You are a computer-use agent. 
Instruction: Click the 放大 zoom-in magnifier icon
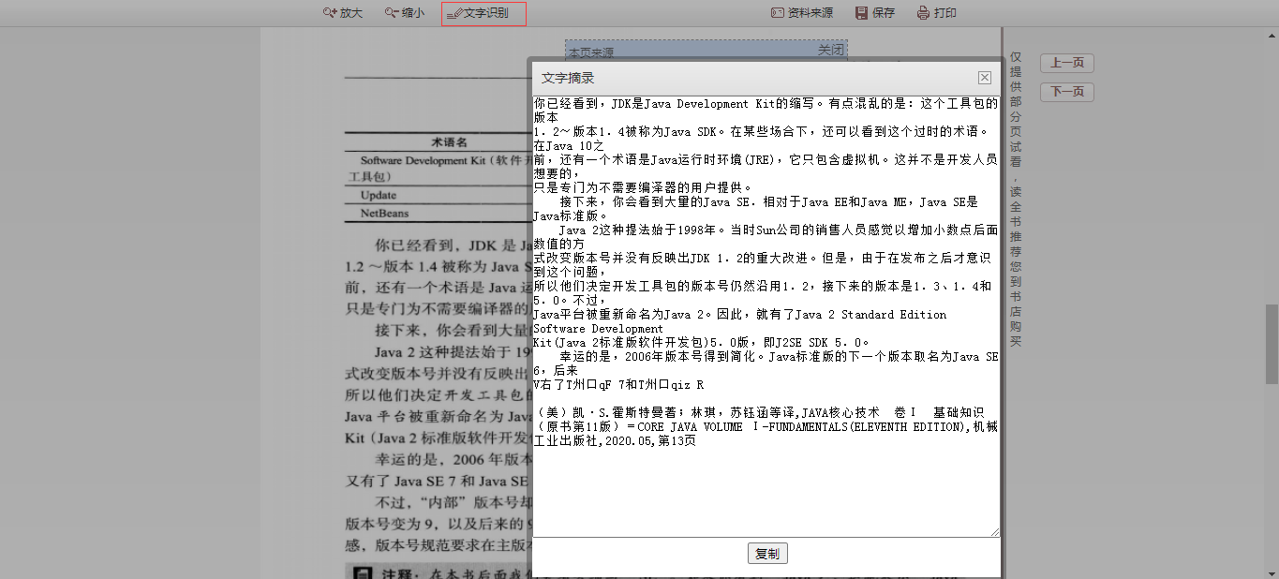pyautogui.click(x=330, y=13)
